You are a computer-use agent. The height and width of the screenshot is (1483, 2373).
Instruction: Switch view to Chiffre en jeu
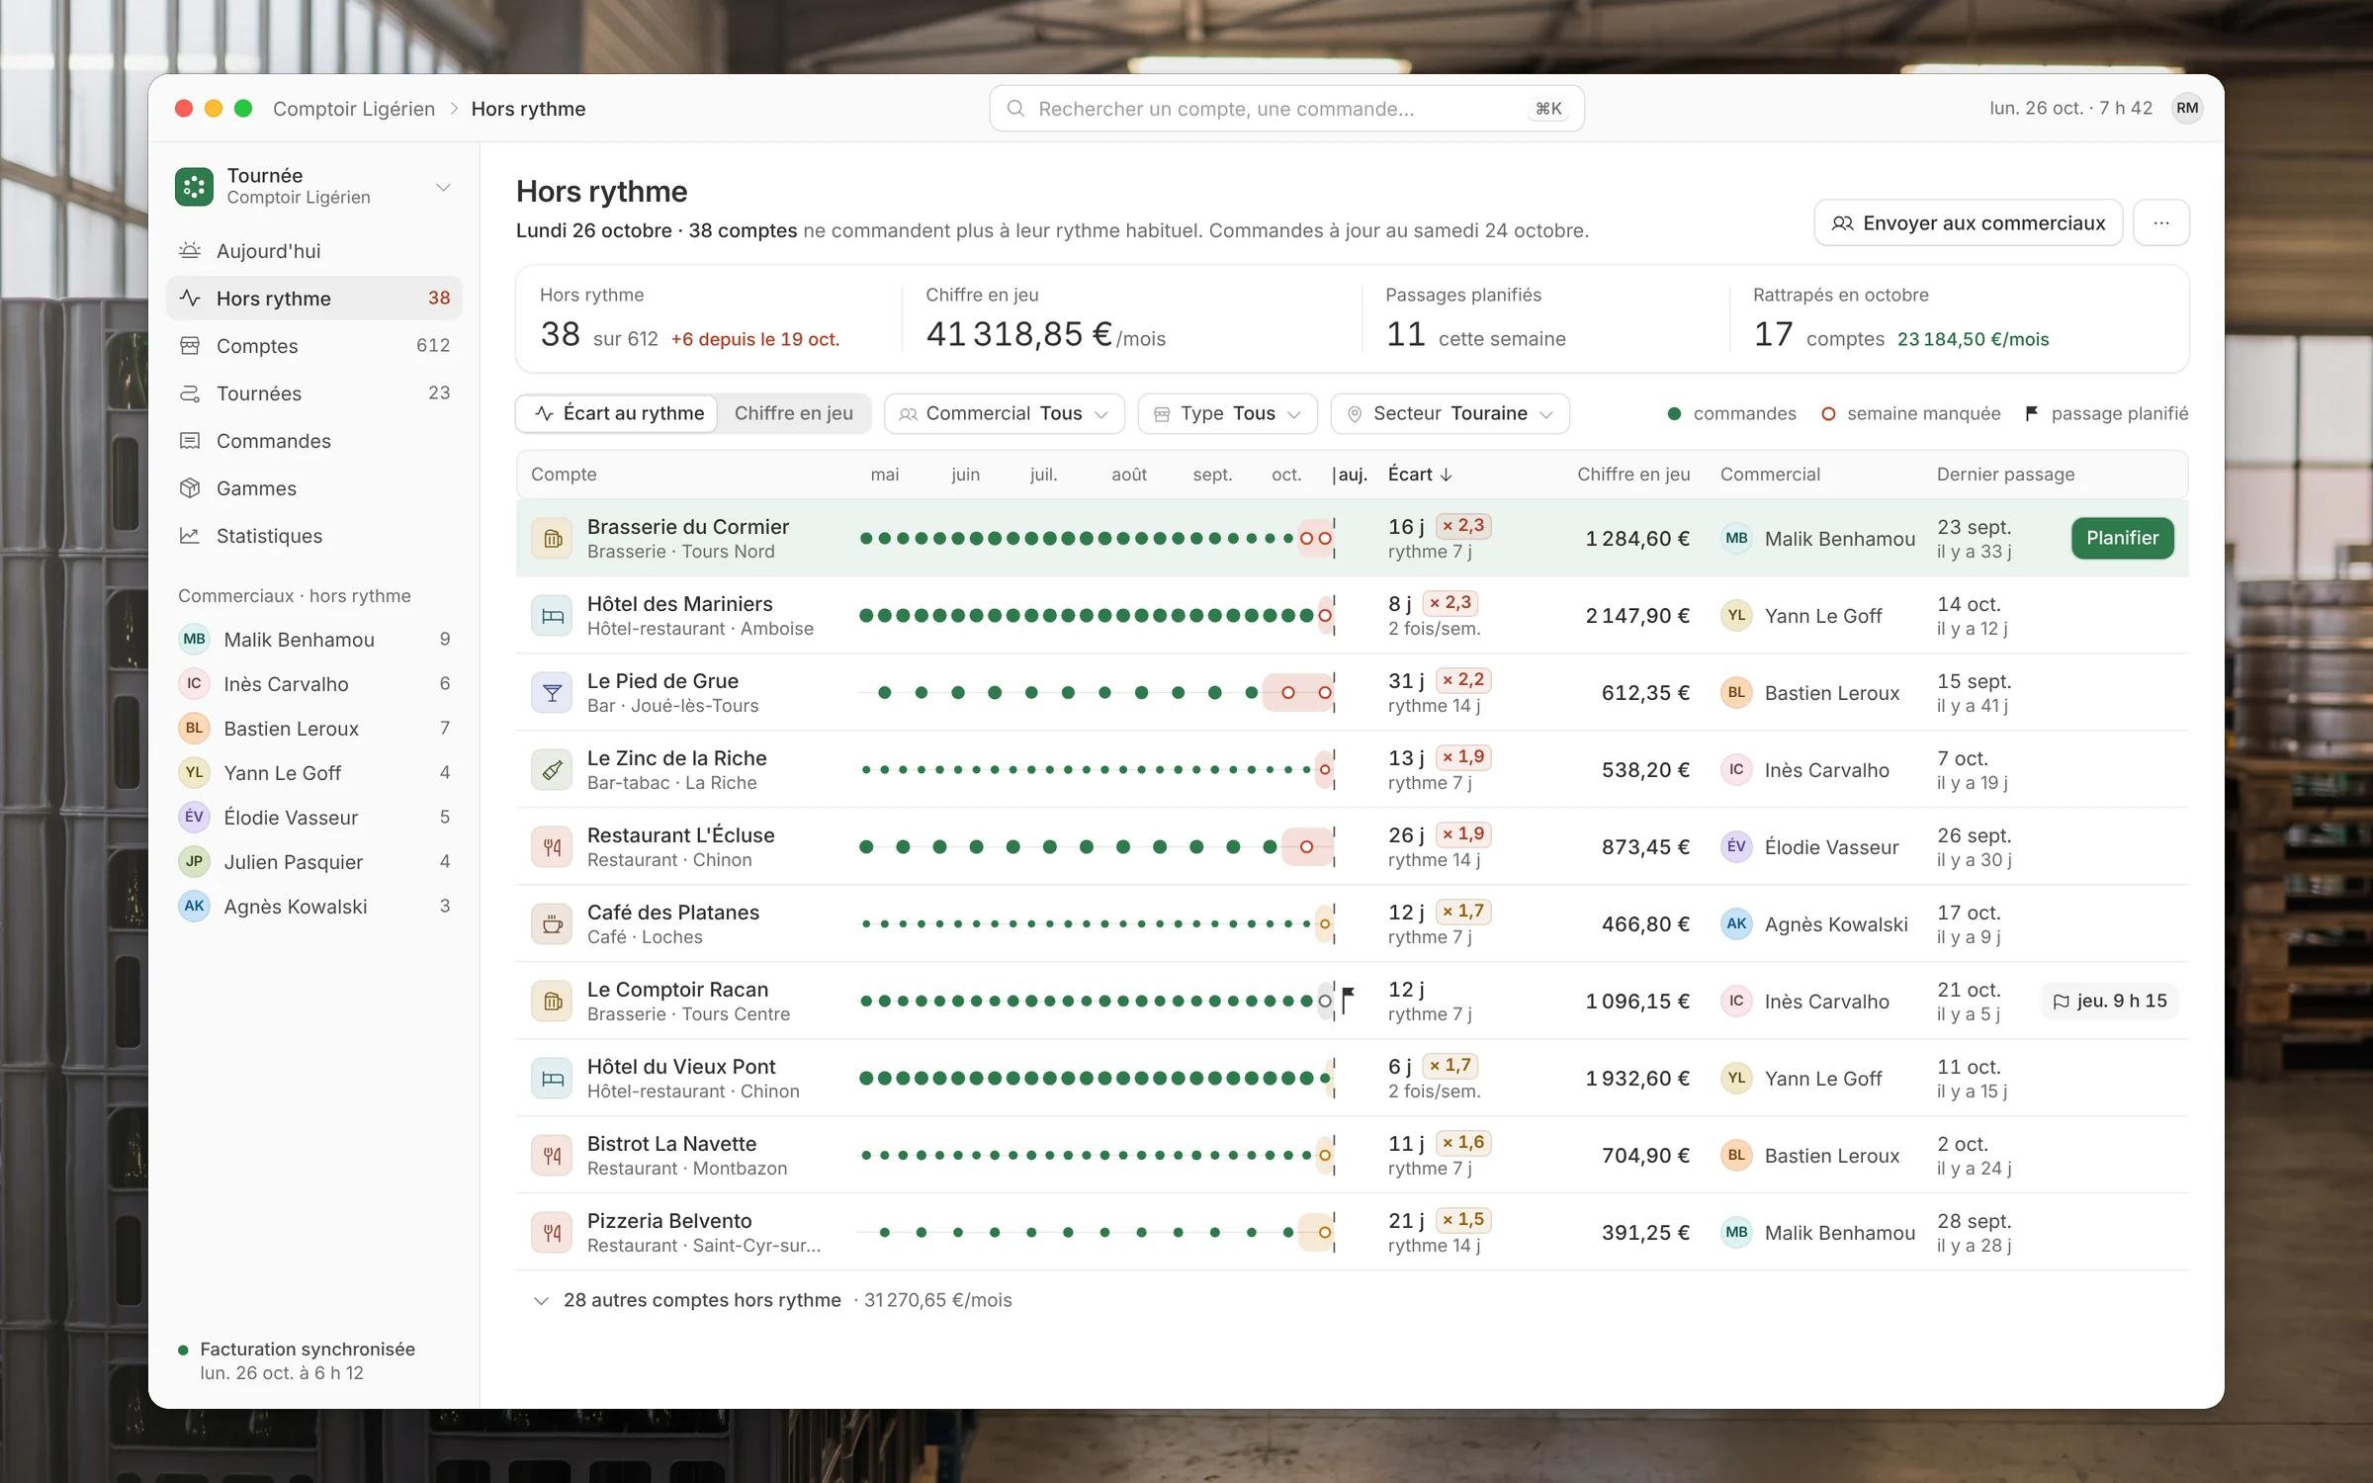point(793,413)
